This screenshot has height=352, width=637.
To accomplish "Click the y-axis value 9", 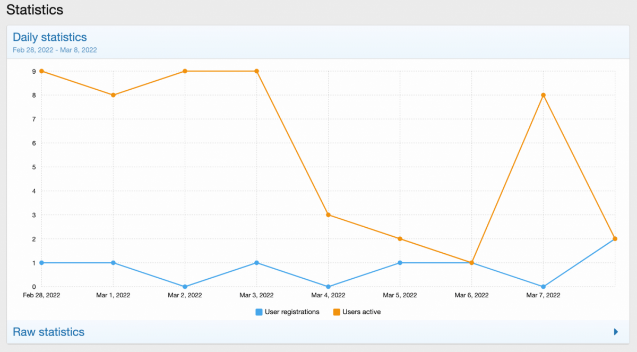I will point(34,71).
